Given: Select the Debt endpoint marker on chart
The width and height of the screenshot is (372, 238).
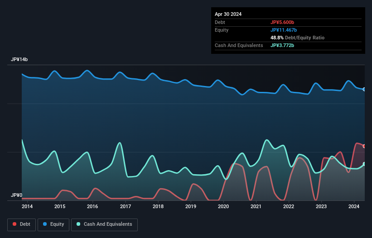Looking at the screenshot, I should tap(364, 146).
